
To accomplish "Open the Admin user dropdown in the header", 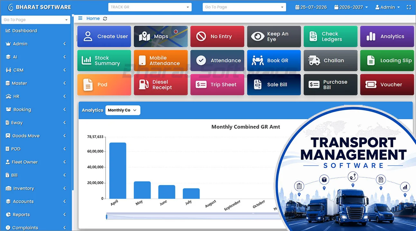I will click(388, 7).
